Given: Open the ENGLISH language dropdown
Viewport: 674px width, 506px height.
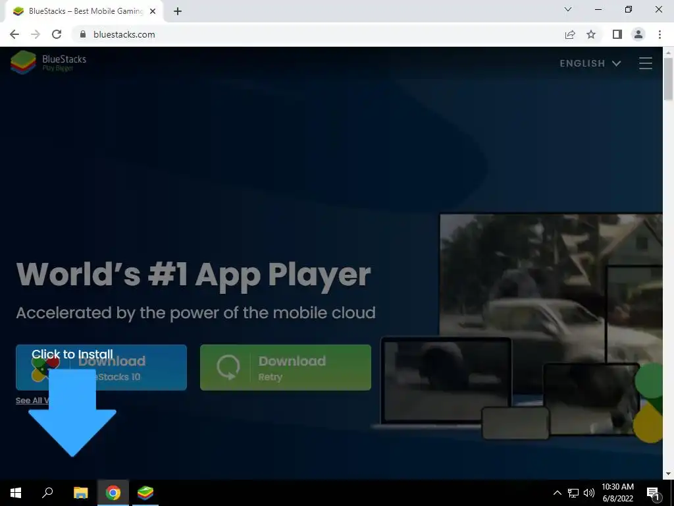Looking at the screenshot, I should tap(590, 63).
